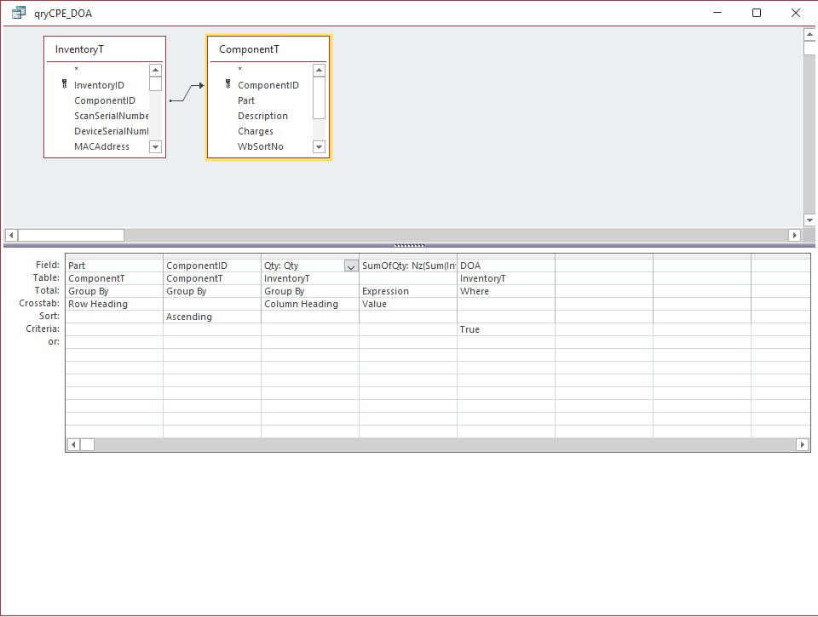Click Group By total cell under Qty

[x=310, y=291]
